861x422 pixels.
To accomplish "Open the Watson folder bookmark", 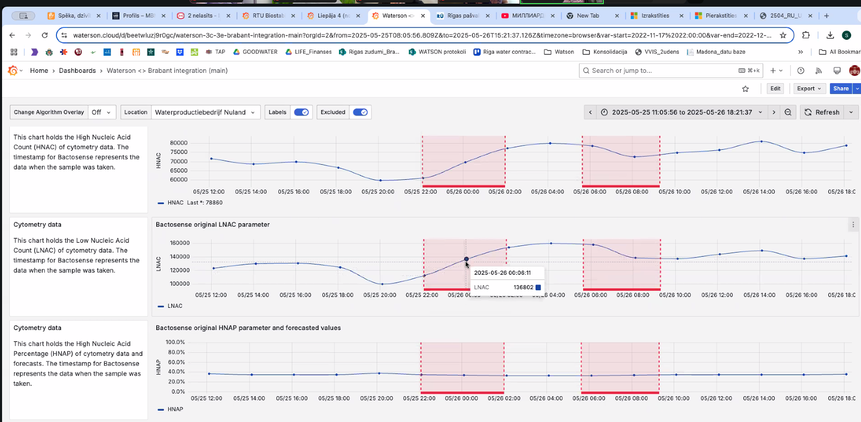I will [x=559, y=52].
